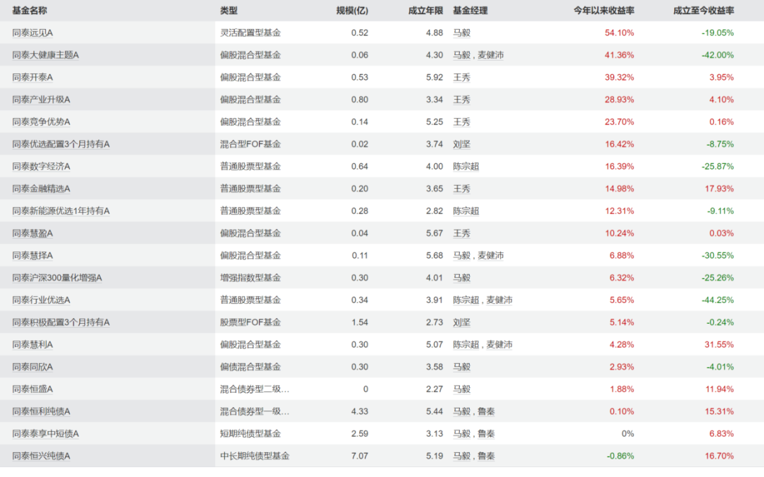Open fund link 同泰远见A
The image size is (764, 477).
pos(33,33)
